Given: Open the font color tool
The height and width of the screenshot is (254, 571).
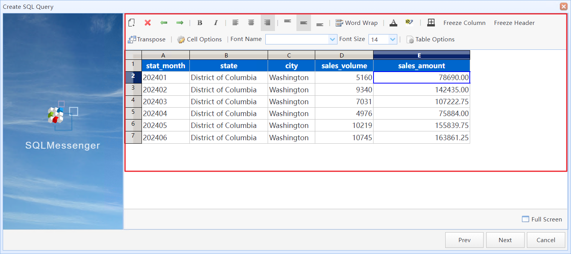Looking at the screenshot, I should tap(393, 23).
